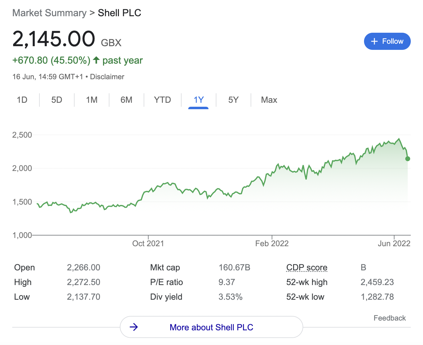Select the 1D time range tab

(x=22, y=100)
